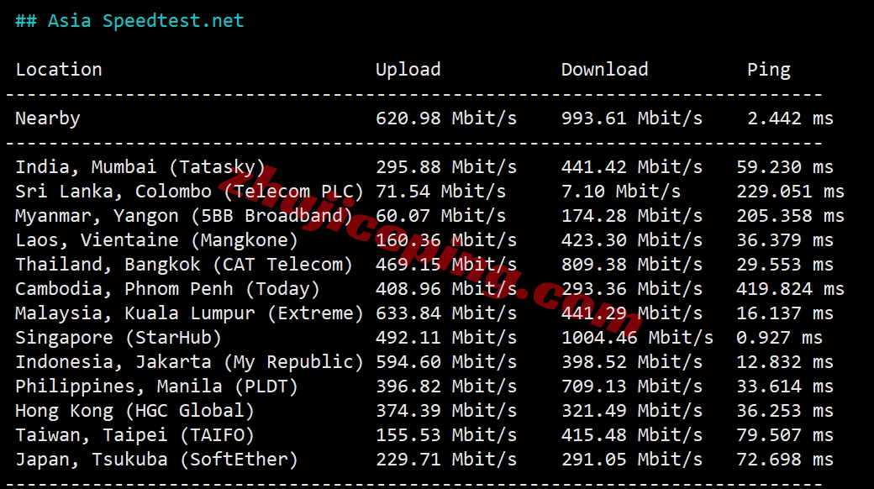Click the Sri Lanka ping value 229.051 ms
The image size is (874, 489).
[x=789, y=192]
